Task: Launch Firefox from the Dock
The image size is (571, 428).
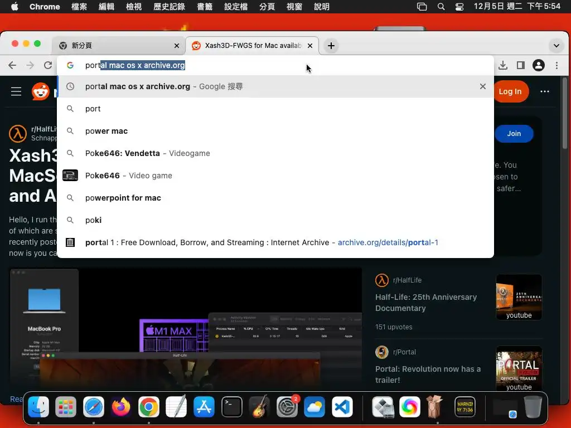Action: (121, 407)
